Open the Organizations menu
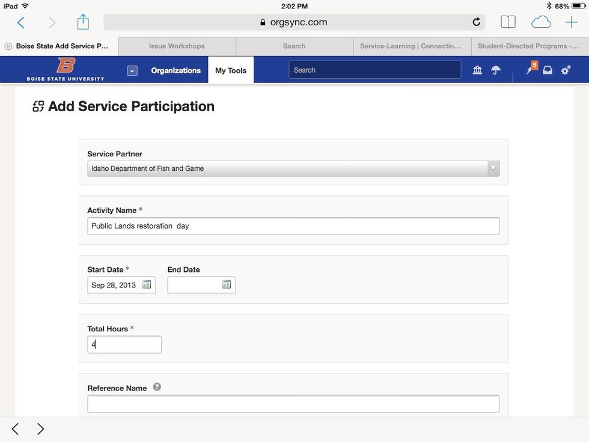The height and width of the screenshot is (442, 589). click(x=175, y=70)
